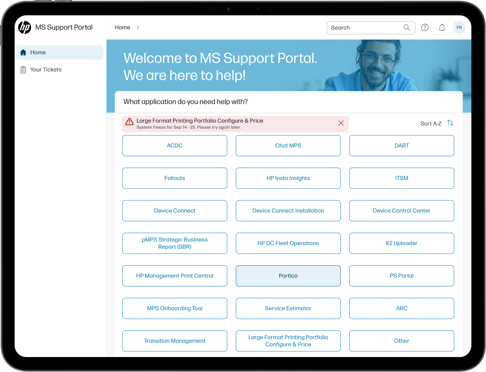Choose the Other application button
The height and width of the screenshot is (372, 486).
click(x=402, y=341)
